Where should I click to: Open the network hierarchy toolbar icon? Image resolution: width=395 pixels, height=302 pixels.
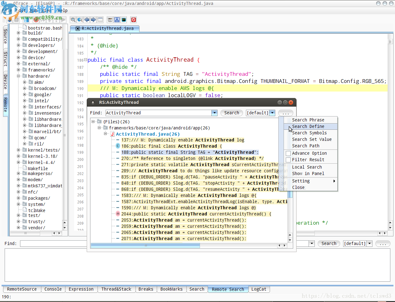[117, 19]
